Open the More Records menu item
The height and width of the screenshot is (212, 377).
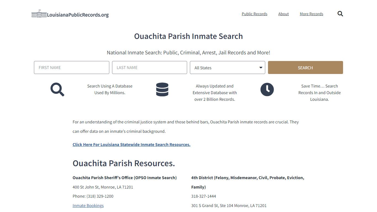(x=311, y=14)
